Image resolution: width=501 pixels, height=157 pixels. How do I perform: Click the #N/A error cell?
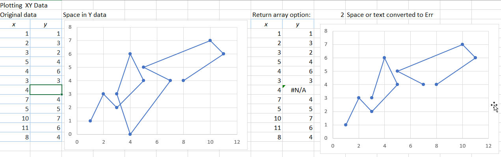coord(298,90)
